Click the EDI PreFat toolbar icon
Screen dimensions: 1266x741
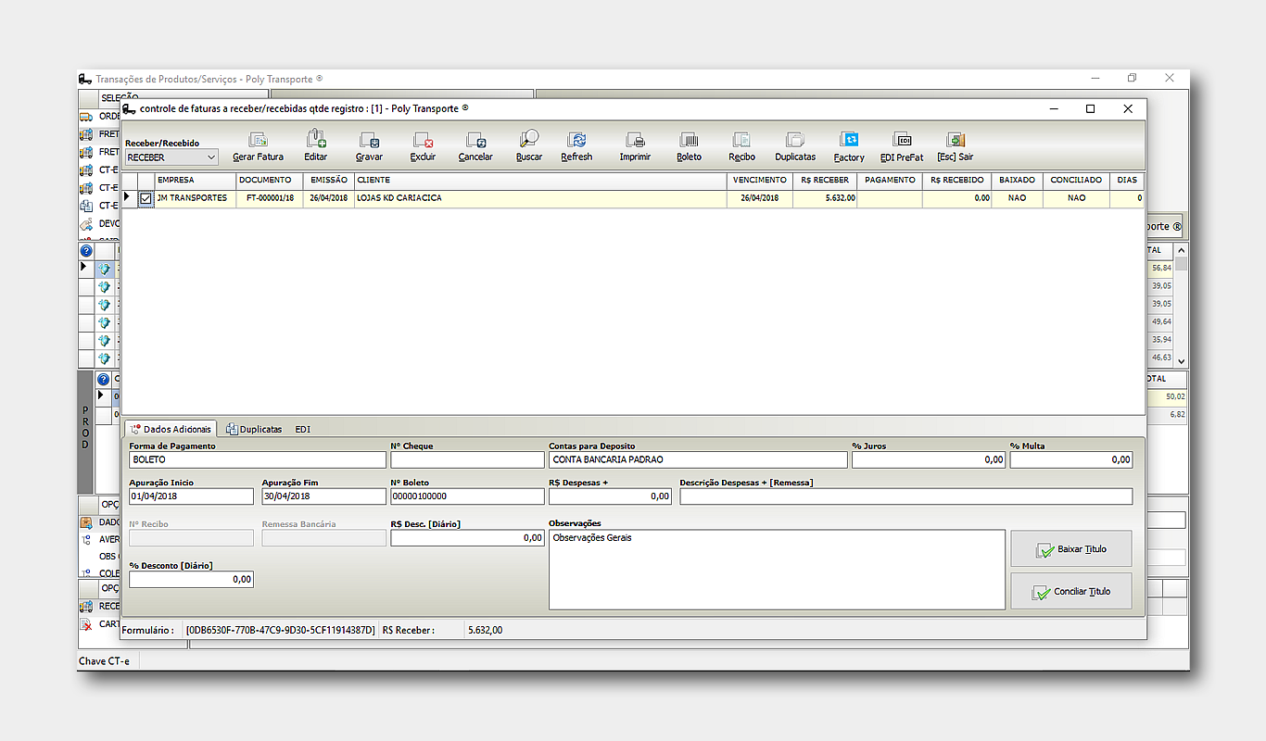point(902,140)
